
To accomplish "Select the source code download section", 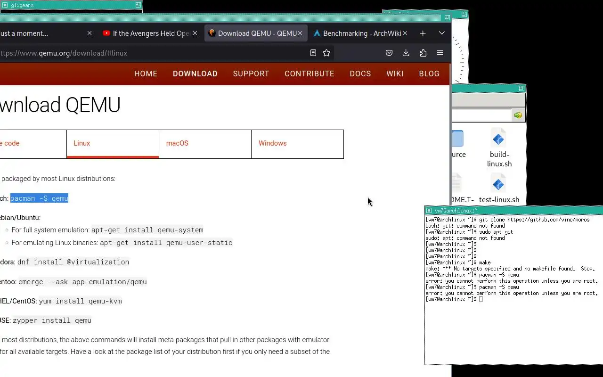I will tap(33, 144).
